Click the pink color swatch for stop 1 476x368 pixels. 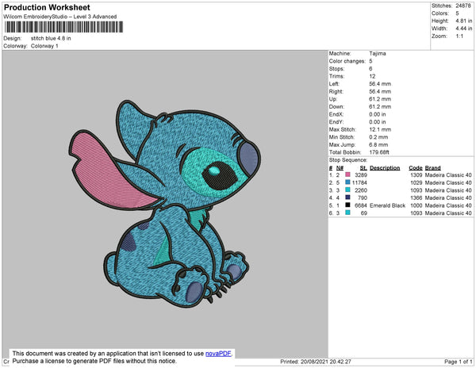(x=347, y=175)
